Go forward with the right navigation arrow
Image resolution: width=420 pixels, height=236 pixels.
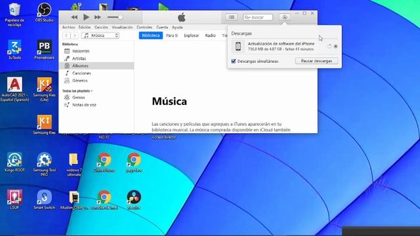75,35
